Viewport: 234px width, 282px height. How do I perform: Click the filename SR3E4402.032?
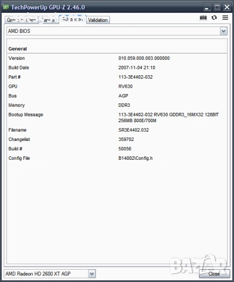pos(134,130)
